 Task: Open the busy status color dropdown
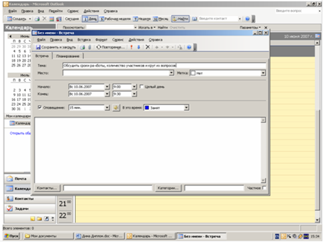[x=186, y=108]
